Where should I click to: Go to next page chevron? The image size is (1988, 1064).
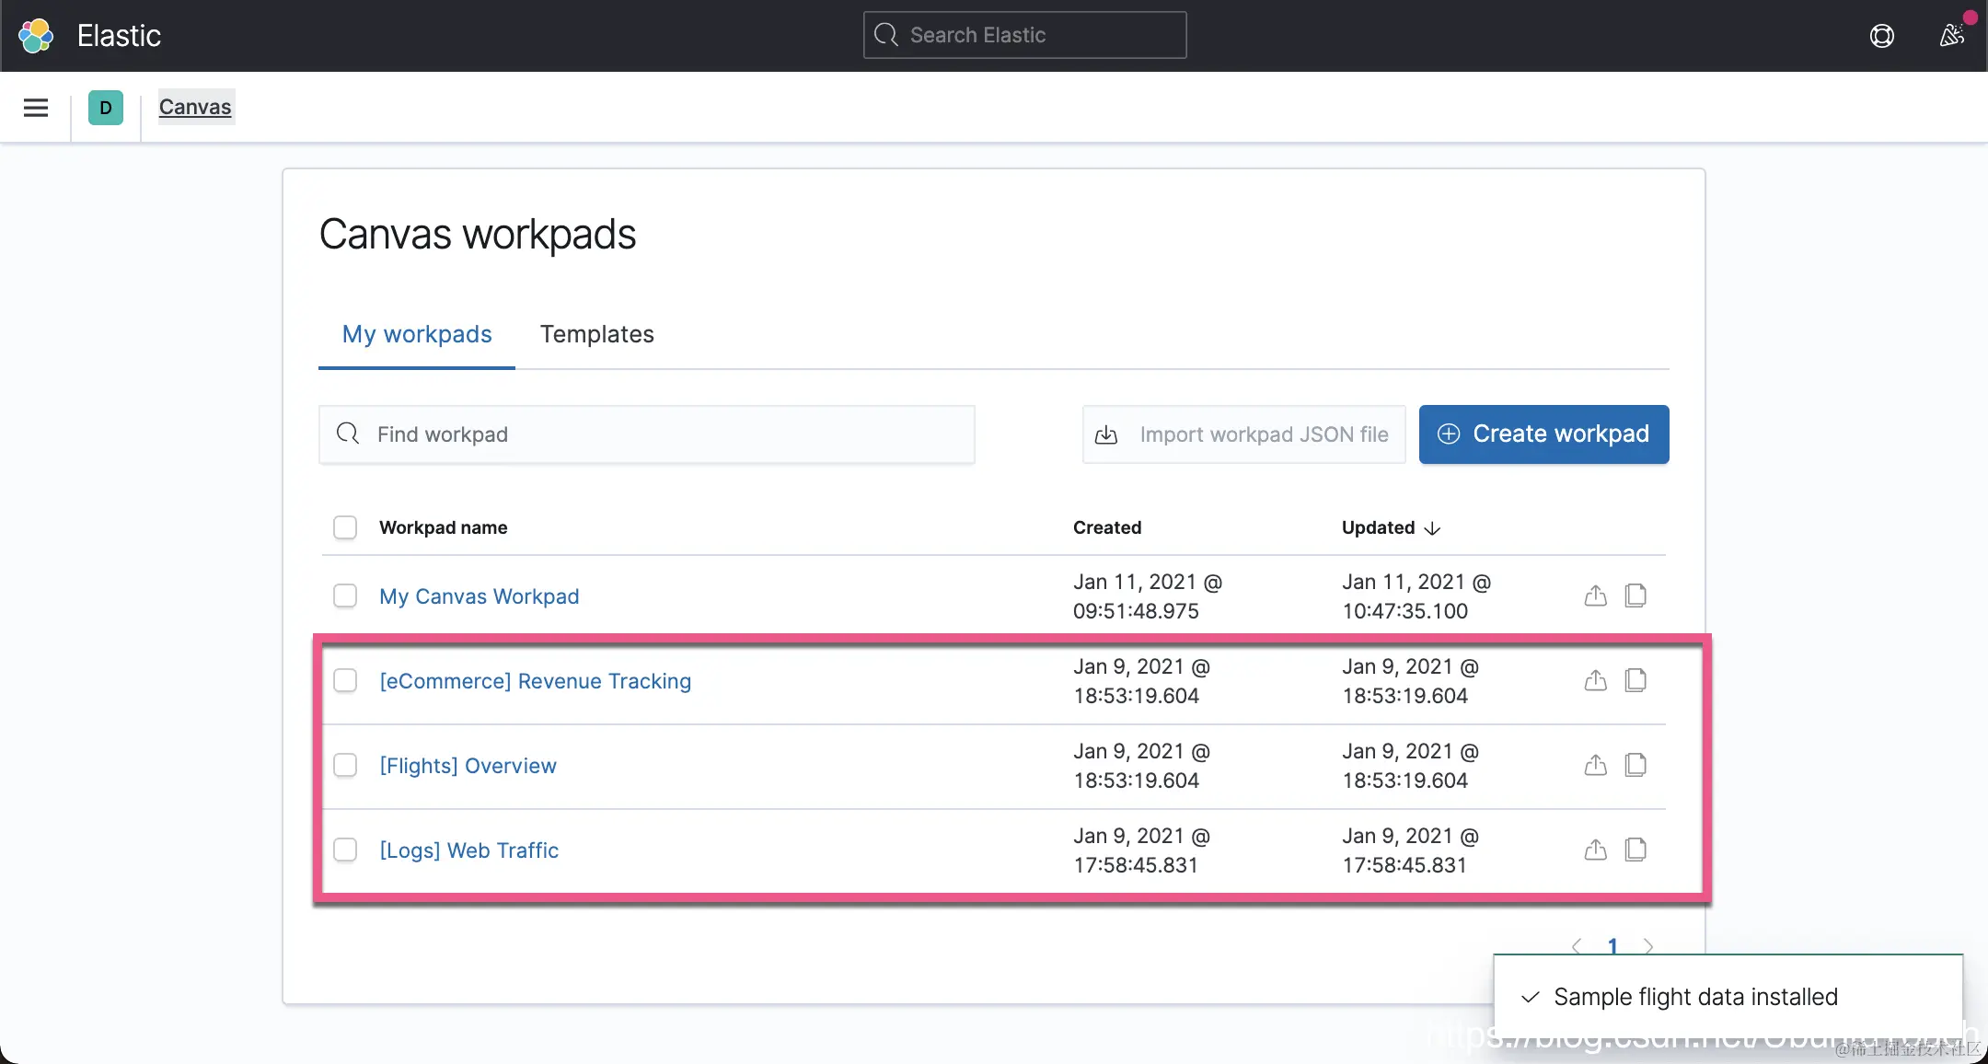pyautogui.click(x=1648, y=945)
